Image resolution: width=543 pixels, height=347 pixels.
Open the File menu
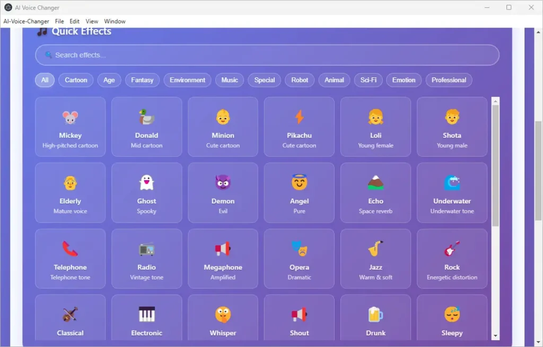[59, 21]
